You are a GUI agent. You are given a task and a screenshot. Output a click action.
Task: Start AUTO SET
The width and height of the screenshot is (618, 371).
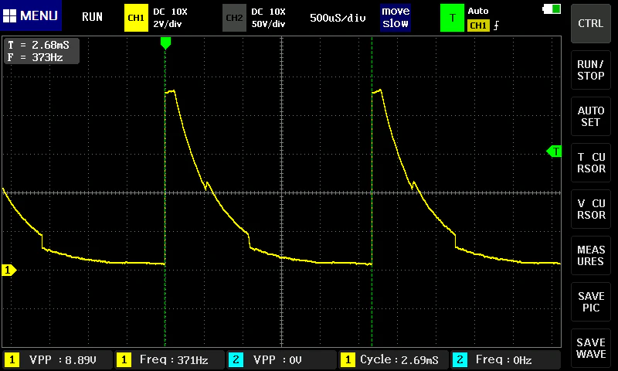click(591, 116)
